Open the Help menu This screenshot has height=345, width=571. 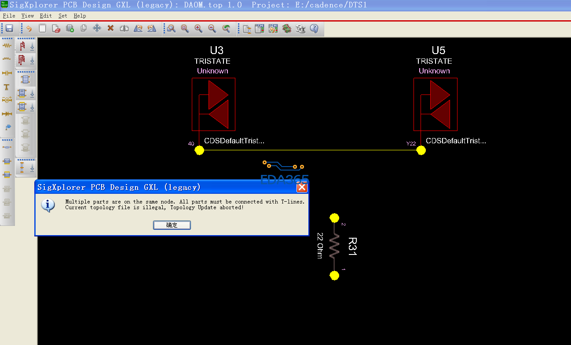click(x=80, y=16)
